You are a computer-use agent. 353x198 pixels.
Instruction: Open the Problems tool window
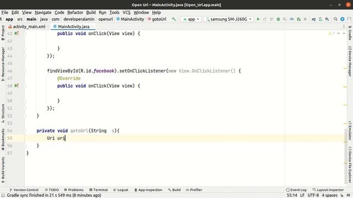[73, 190]
